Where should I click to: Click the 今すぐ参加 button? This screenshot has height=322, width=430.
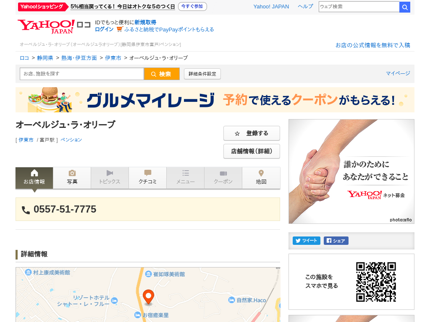192,7
